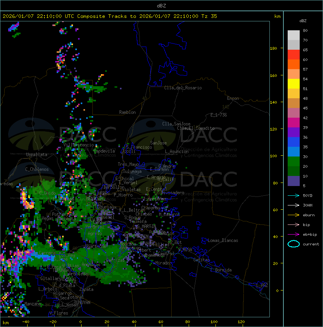Image resolution: width=323 pixels, height=327 pixels.
Task: Click the 'S_MARTIN' map label
Action: click(146, 226)
